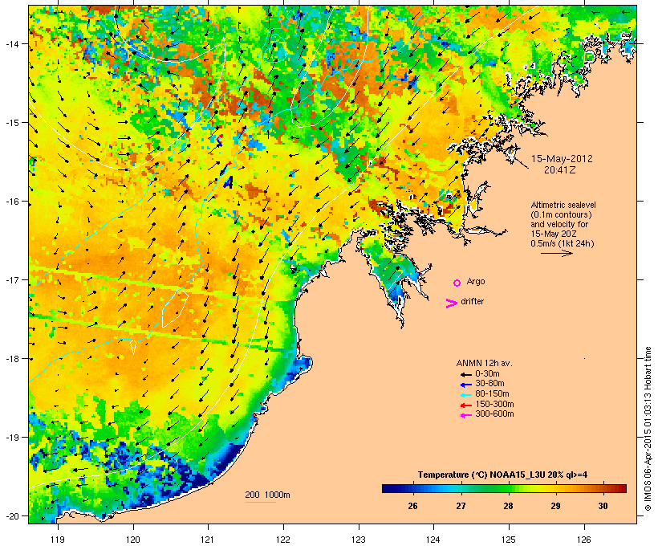658x546 pixels.
Task: Click the longitude axis label 119
Action: (x=58, y=540)
